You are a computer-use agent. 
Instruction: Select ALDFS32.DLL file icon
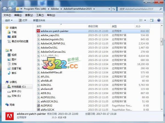(x=38, y=97)
